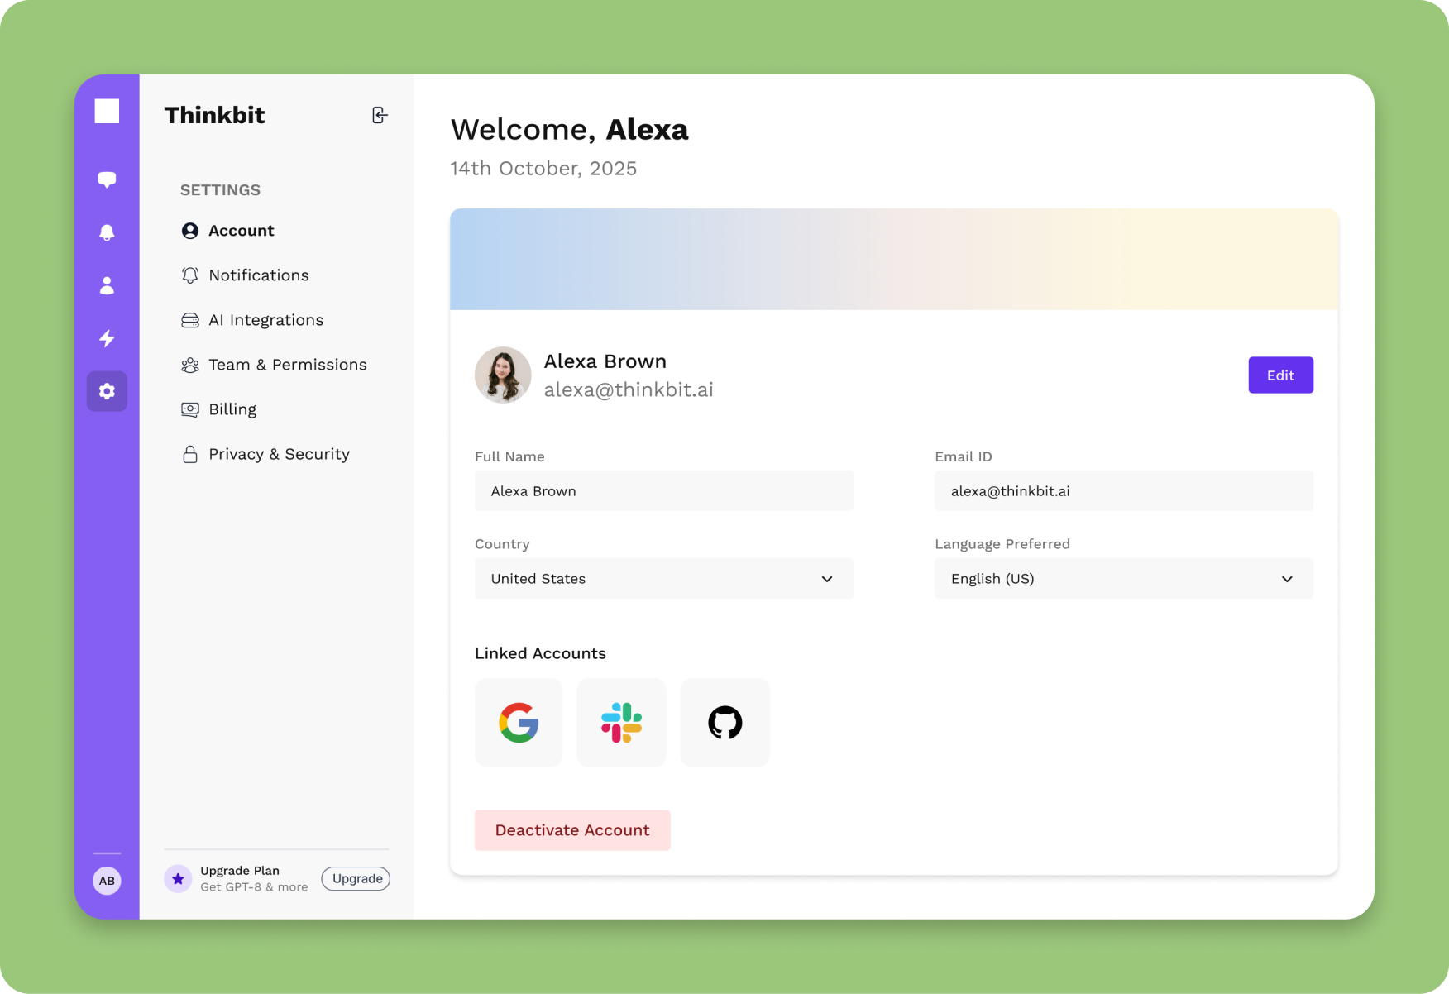The width and height of the screenshot is (1449, 994).
Task: Collapse the sidebar using the exit icon near Thinkbit
Action: click(x=379, y=115)
